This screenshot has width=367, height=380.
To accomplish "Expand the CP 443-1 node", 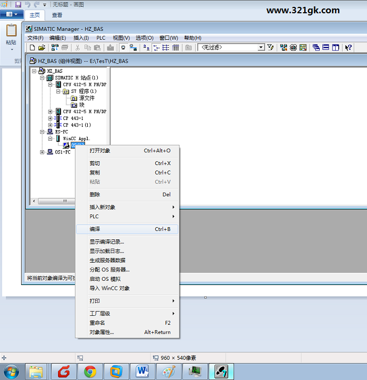I will click(51, 118).
